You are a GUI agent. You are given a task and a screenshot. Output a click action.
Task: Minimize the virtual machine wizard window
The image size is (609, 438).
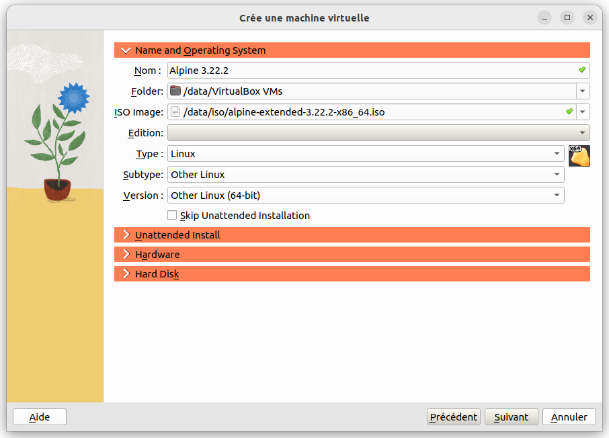tap(544, 18)
